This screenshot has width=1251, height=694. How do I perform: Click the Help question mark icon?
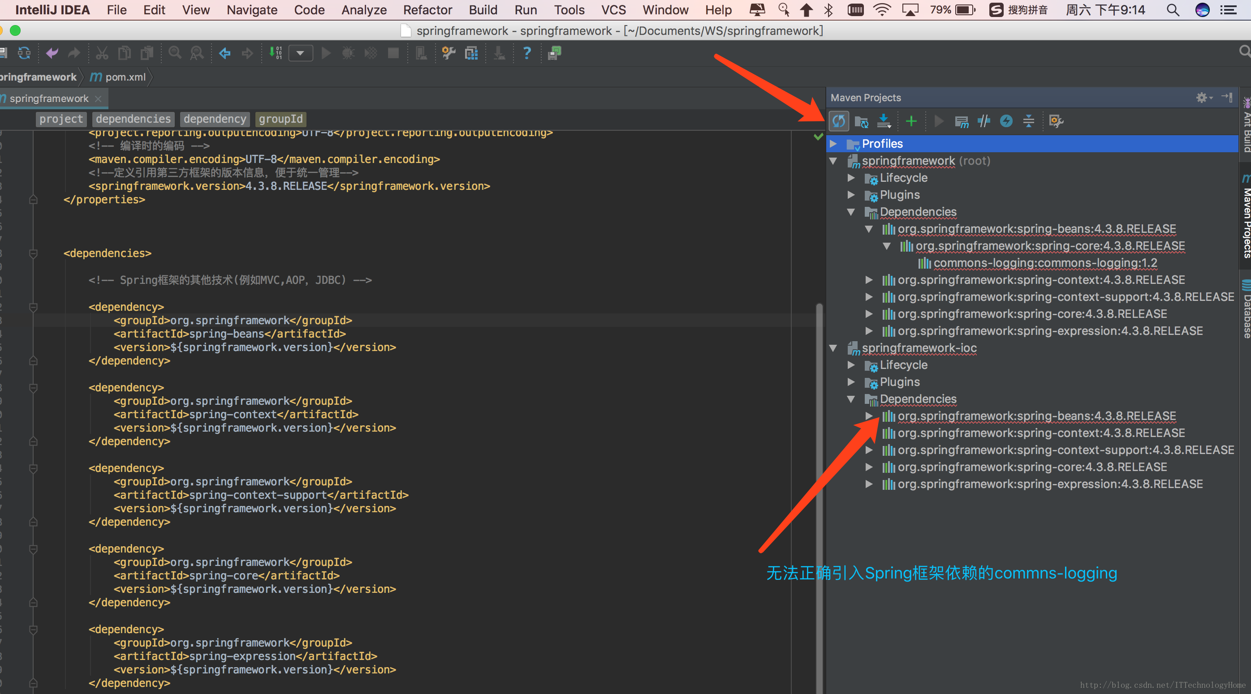[527, 53]
